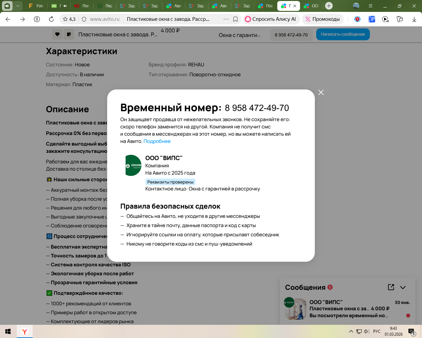This screenshot has height=338, width=422.
Task: Open the Windows Start menu
Action: tap(8, 331)
